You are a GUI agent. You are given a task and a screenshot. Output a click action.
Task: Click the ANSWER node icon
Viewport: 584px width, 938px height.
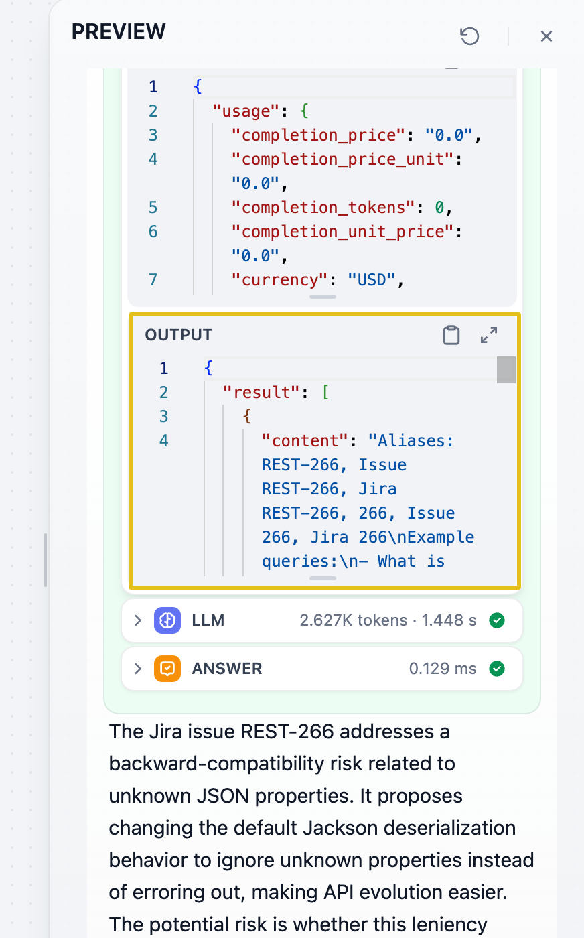pos(167,669)
